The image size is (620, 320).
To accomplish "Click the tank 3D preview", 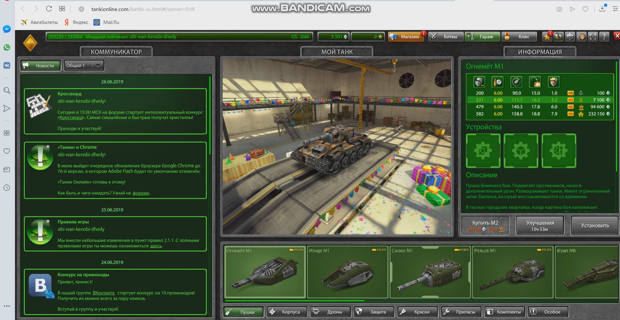I will [x=337, y=146].
